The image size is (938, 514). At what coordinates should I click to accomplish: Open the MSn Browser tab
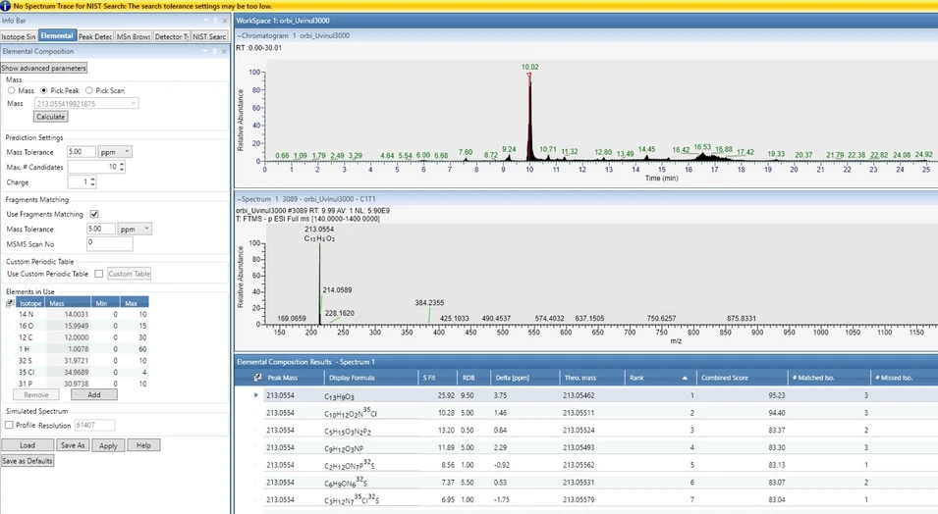(x=134, y=36)
